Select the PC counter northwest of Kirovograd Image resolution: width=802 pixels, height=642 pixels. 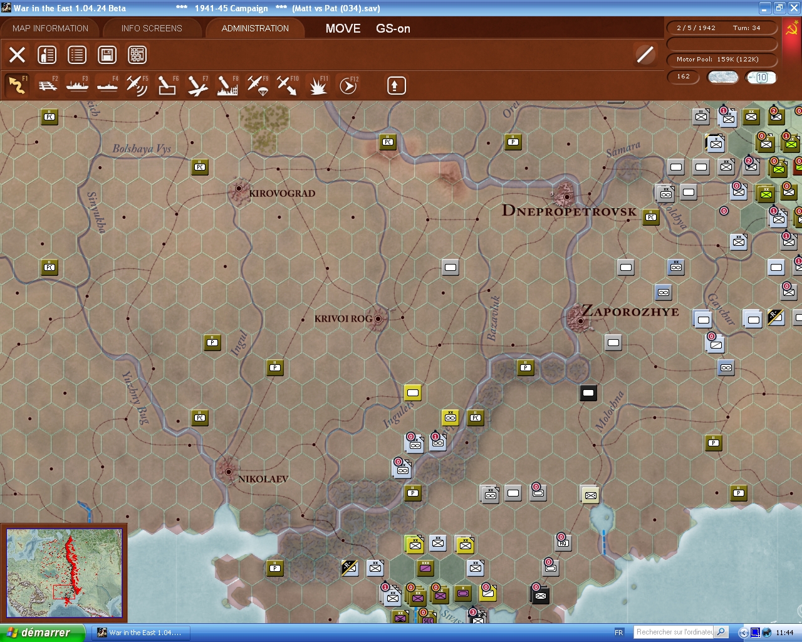[200, 167]
